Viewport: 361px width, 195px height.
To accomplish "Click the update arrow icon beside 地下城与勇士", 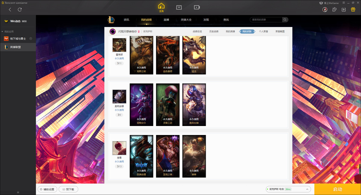I will pos(31,39).
